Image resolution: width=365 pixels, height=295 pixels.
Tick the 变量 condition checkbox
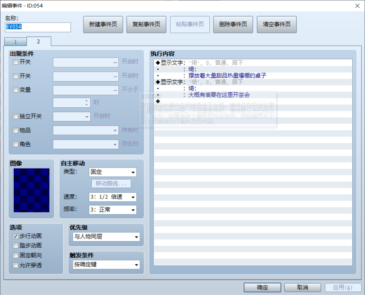pyautogui.click(x=16, y=90)
